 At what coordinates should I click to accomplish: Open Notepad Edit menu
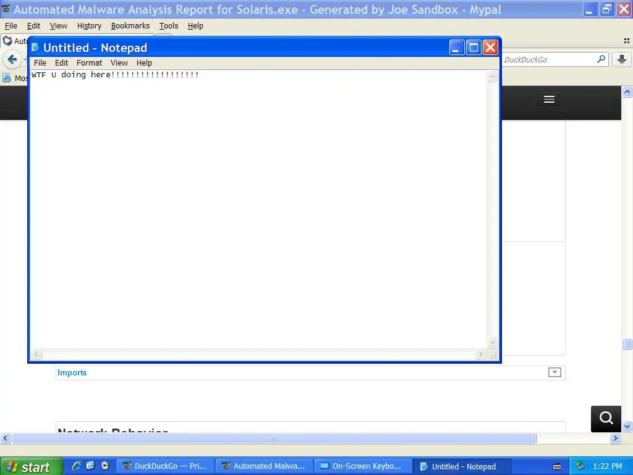click(61, 62)
